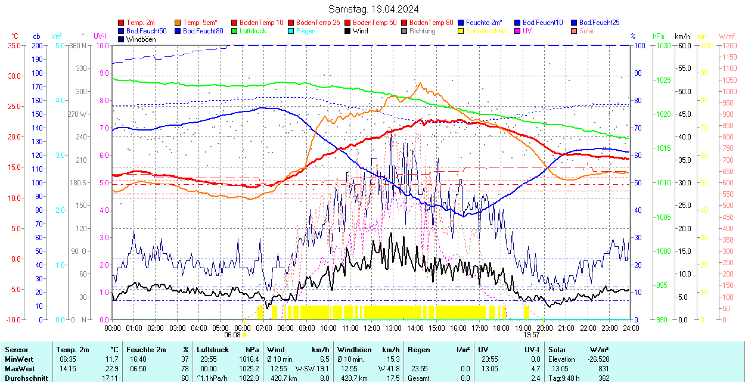Click the magenta UV legend square
The height and width of the screenshot is (382, 745).
coord(517,31)
